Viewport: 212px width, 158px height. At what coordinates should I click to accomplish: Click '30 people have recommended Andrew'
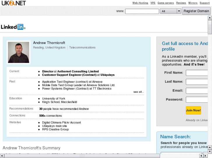(64, 109)
